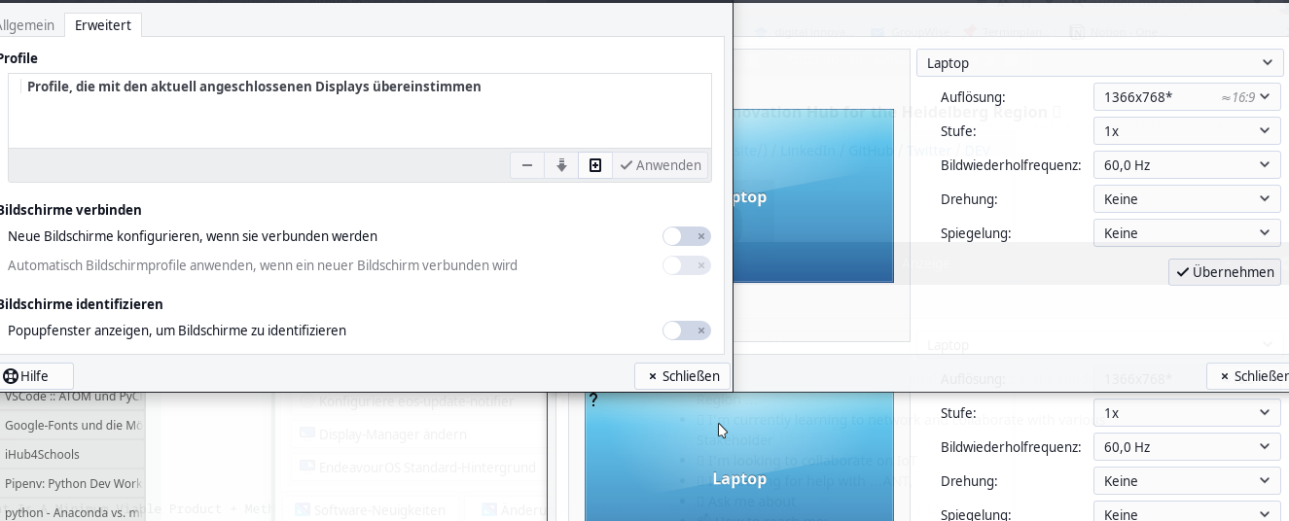Click the profile list header row

pyautogui.click(x=360, y=87)
